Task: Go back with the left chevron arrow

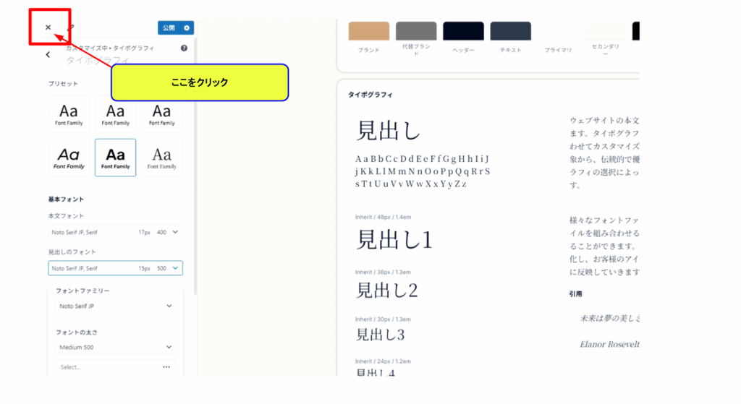Action: [x=48, y=55]
